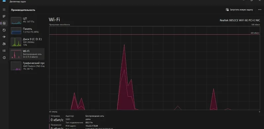
Task: Click the adapter value 'Беспроводная сеть'
Action: click(x=95, y=116)
